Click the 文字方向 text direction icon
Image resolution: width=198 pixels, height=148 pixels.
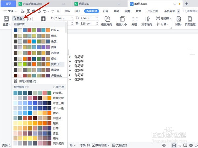tap(148, 19)
